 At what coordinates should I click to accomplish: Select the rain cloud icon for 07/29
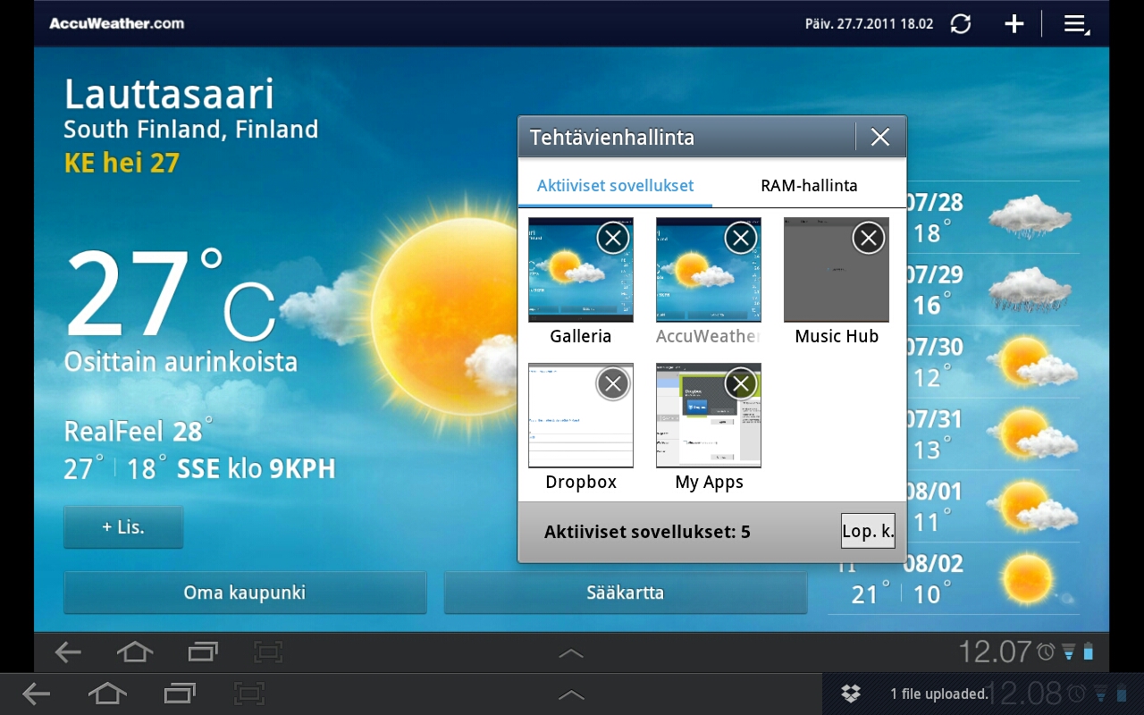1030,288
